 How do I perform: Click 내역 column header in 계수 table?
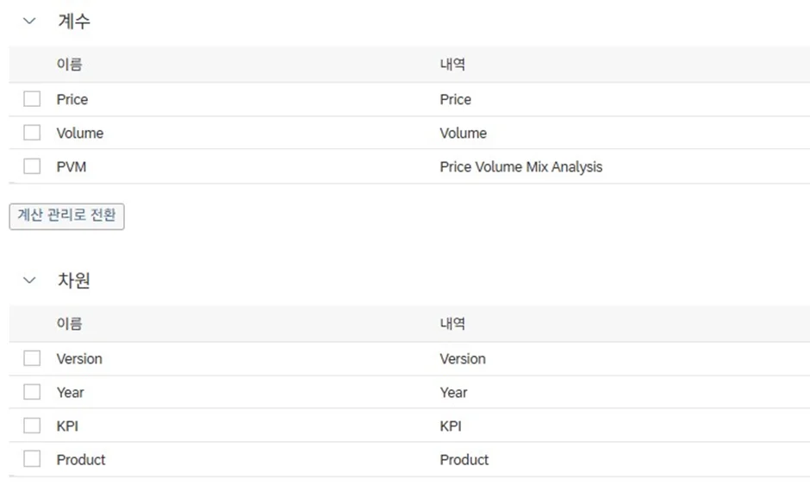452,65
